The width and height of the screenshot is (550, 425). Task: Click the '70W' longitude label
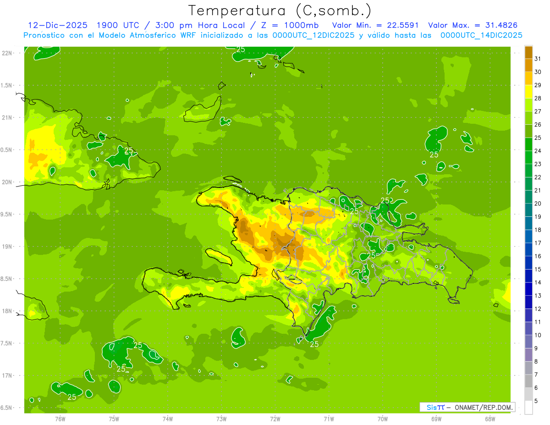383,419
